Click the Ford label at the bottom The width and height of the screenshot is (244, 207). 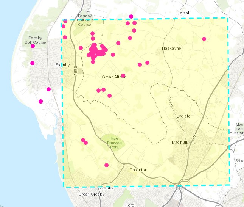click(x=130, y=205)
